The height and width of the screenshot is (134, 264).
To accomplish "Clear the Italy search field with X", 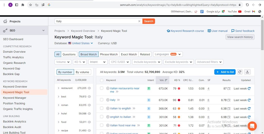I will [139, 21].
